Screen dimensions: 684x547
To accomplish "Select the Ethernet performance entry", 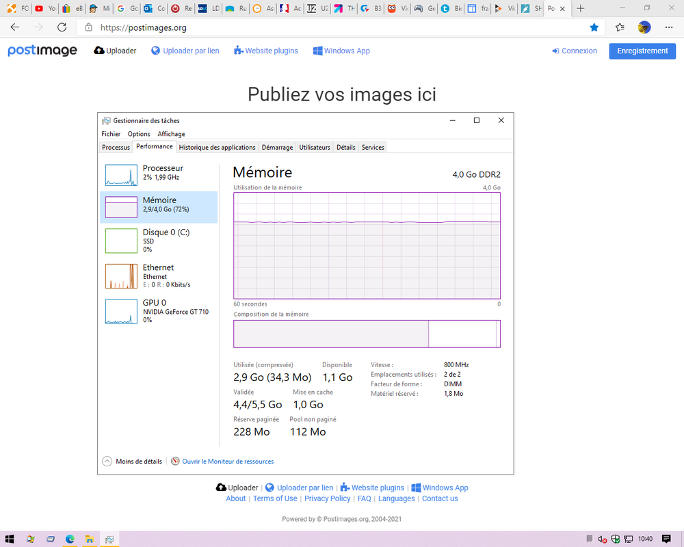I will click(159, 276).
